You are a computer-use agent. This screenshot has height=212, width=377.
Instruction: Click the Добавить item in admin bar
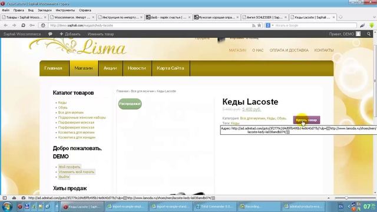(70, 34)
